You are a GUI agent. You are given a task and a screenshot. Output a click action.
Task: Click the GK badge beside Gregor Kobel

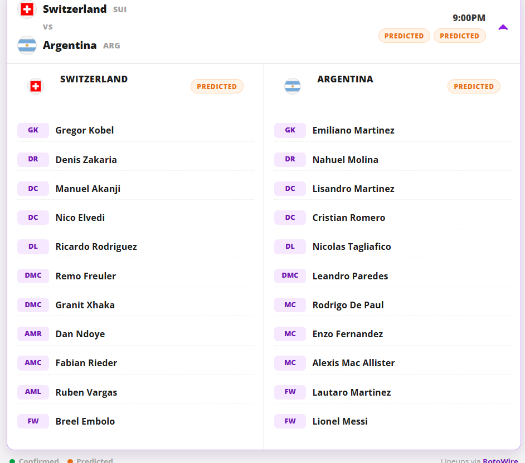33,130
